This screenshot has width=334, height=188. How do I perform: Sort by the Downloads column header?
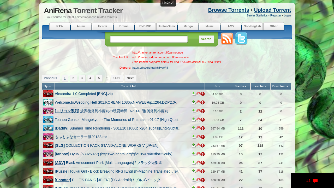(281, 86)
